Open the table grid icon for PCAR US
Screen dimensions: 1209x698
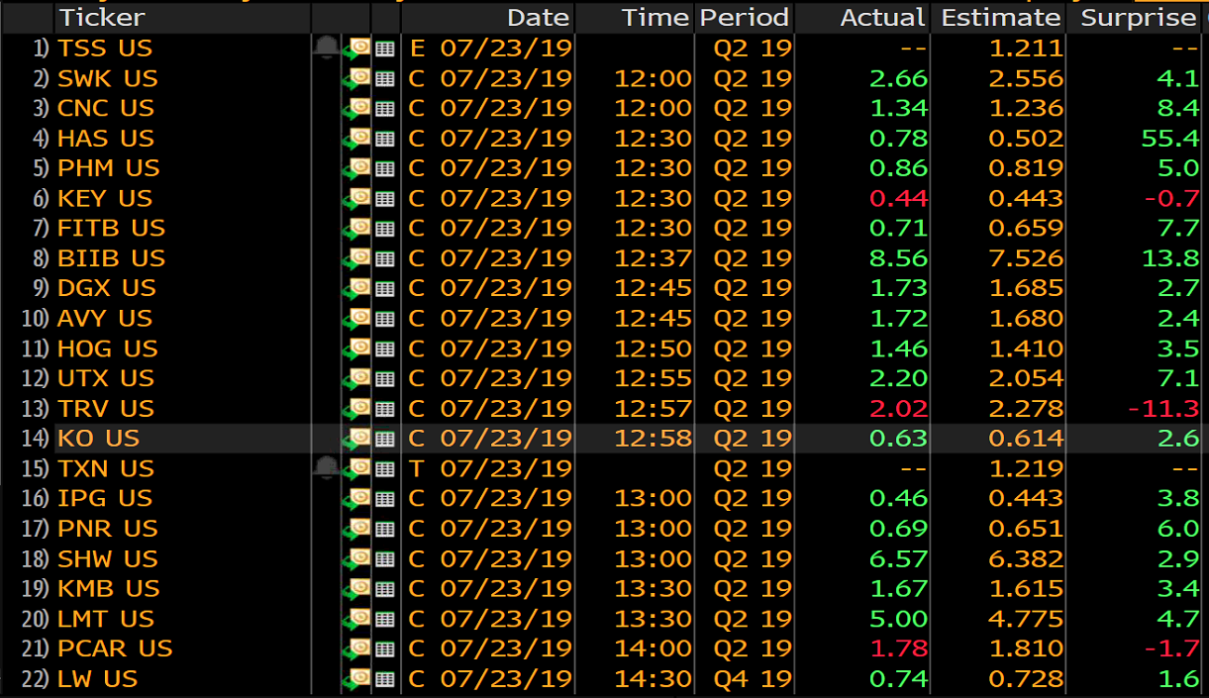point(385,649)
